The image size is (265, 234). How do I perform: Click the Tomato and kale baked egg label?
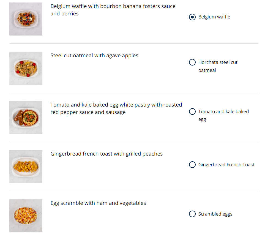(223, 115)
